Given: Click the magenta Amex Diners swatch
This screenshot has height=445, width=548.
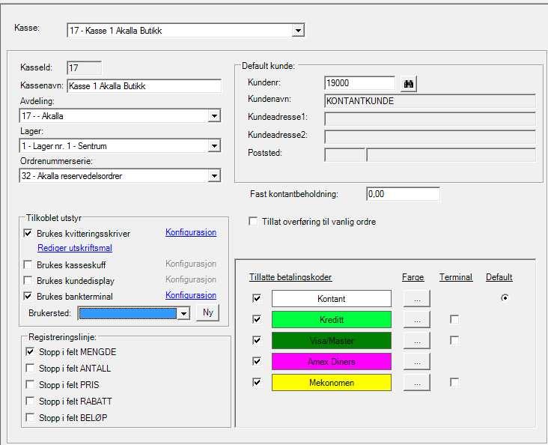Looking at the screenshot, I should pos(332,362).
